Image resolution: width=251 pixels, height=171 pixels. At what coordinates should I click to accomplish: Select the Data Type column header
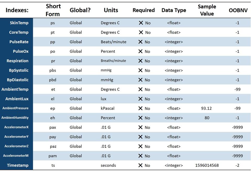coord(174,10)
